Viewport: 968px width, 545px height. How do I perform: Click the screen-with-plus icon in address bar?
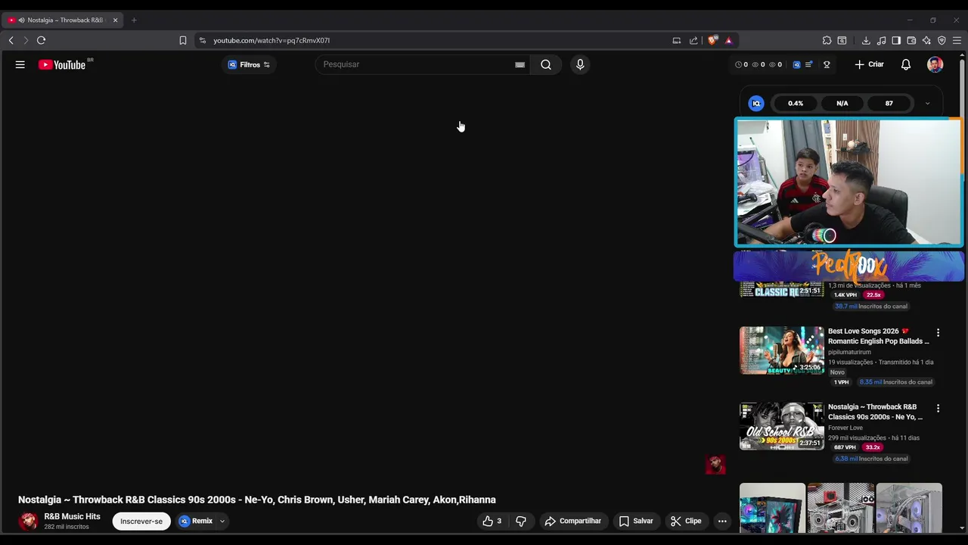676,40
